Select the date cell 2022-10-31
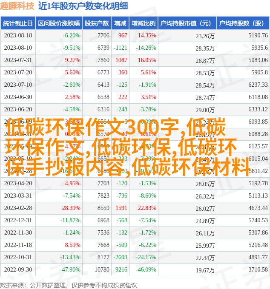 (x=18, y=258)
